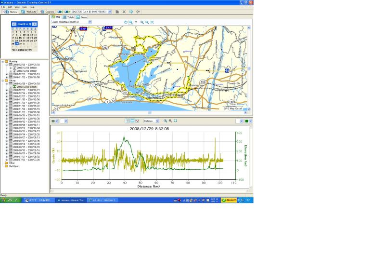385x257 pixels.
Task: Expand the Running 2008/12/07 - 2008/12/13 week
Action: point(7,74)
